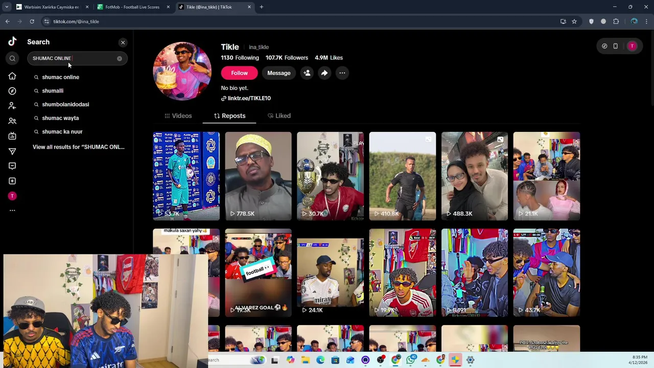Click the top-right phone app icon
Screen dimensions: 654x368
[616, 46]
